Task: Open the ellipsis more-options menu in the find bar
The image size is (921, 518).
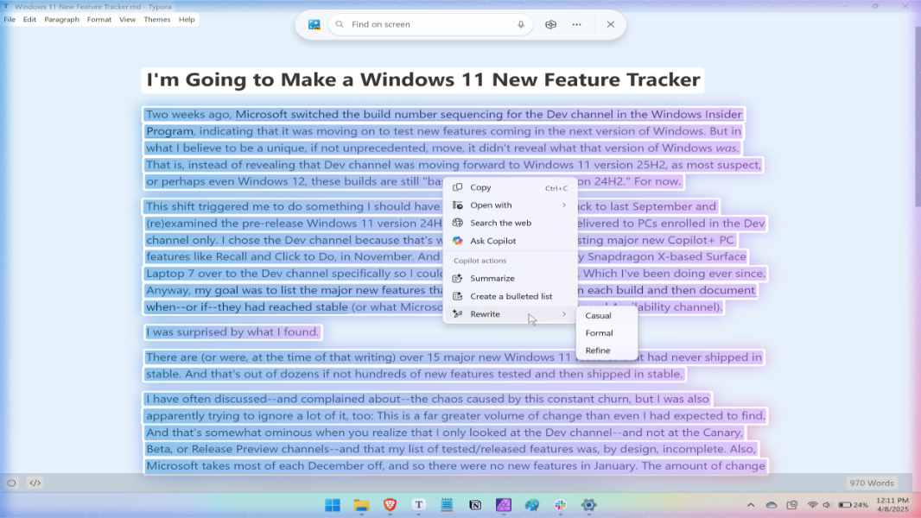Action: coord(576,24)
